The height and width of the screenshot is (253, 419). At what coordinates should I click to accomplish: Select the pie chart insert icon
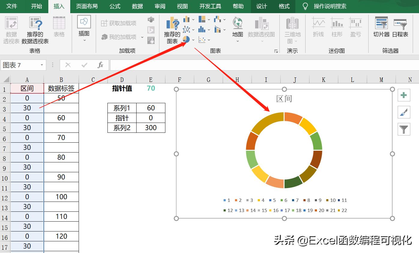[186, 39]
